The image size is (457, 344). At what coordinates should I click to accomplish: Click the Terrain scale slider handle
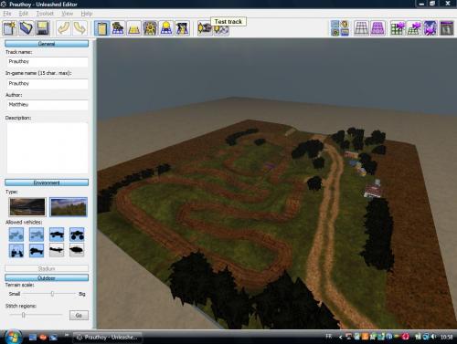pos(52,294)
